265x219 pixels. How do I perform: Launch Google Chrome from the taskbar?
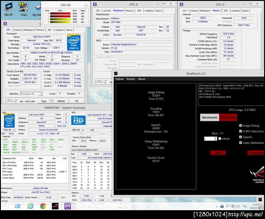(43, 206)
